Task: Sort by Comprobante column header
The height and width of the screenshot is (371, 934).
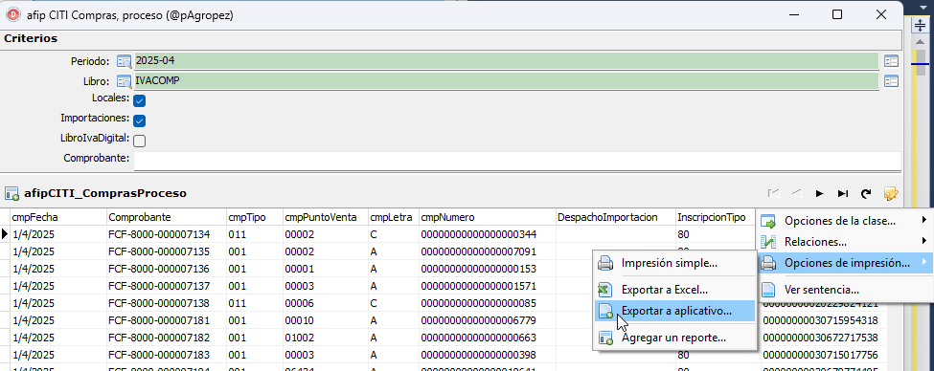Action: 166,217
